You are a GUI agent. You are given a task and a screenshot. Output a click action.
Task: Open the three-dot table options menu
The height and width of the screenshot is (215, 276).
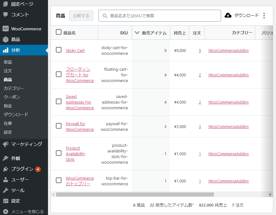[264, 16]
